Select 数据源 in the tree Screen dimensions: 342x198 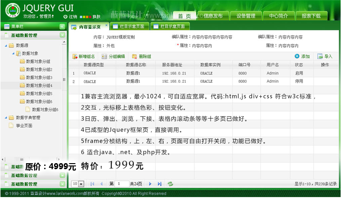tap(22, 45)
